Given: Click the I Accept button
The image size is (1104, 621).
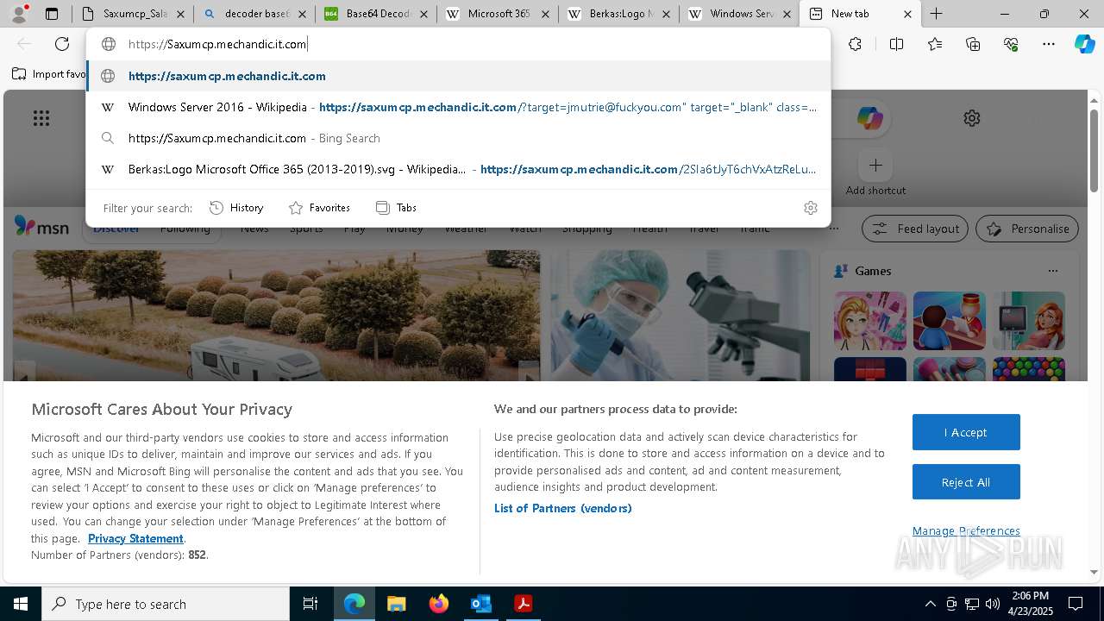Looking at the screenshot, I should click(966, 432).
